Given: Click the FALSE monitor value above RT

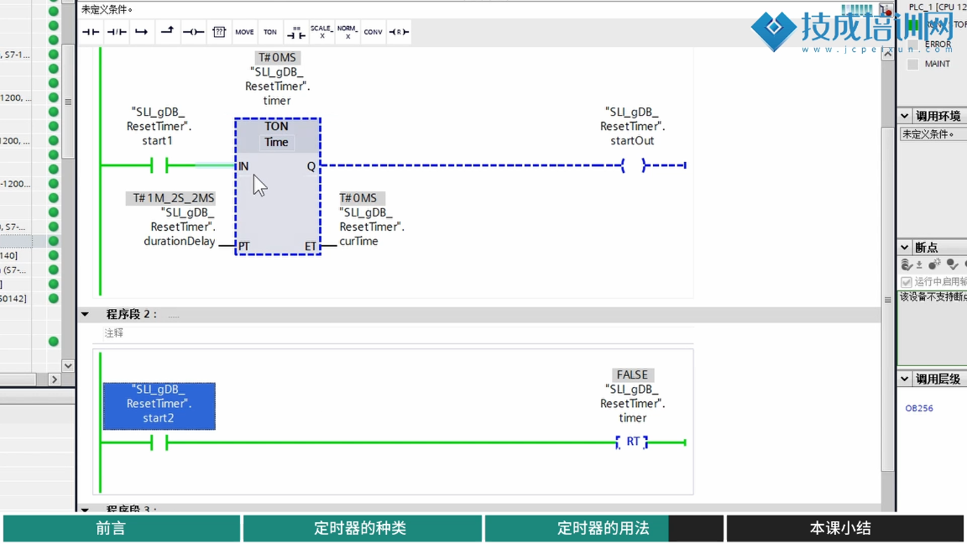Looking at the screenshot, I should 632,374.
